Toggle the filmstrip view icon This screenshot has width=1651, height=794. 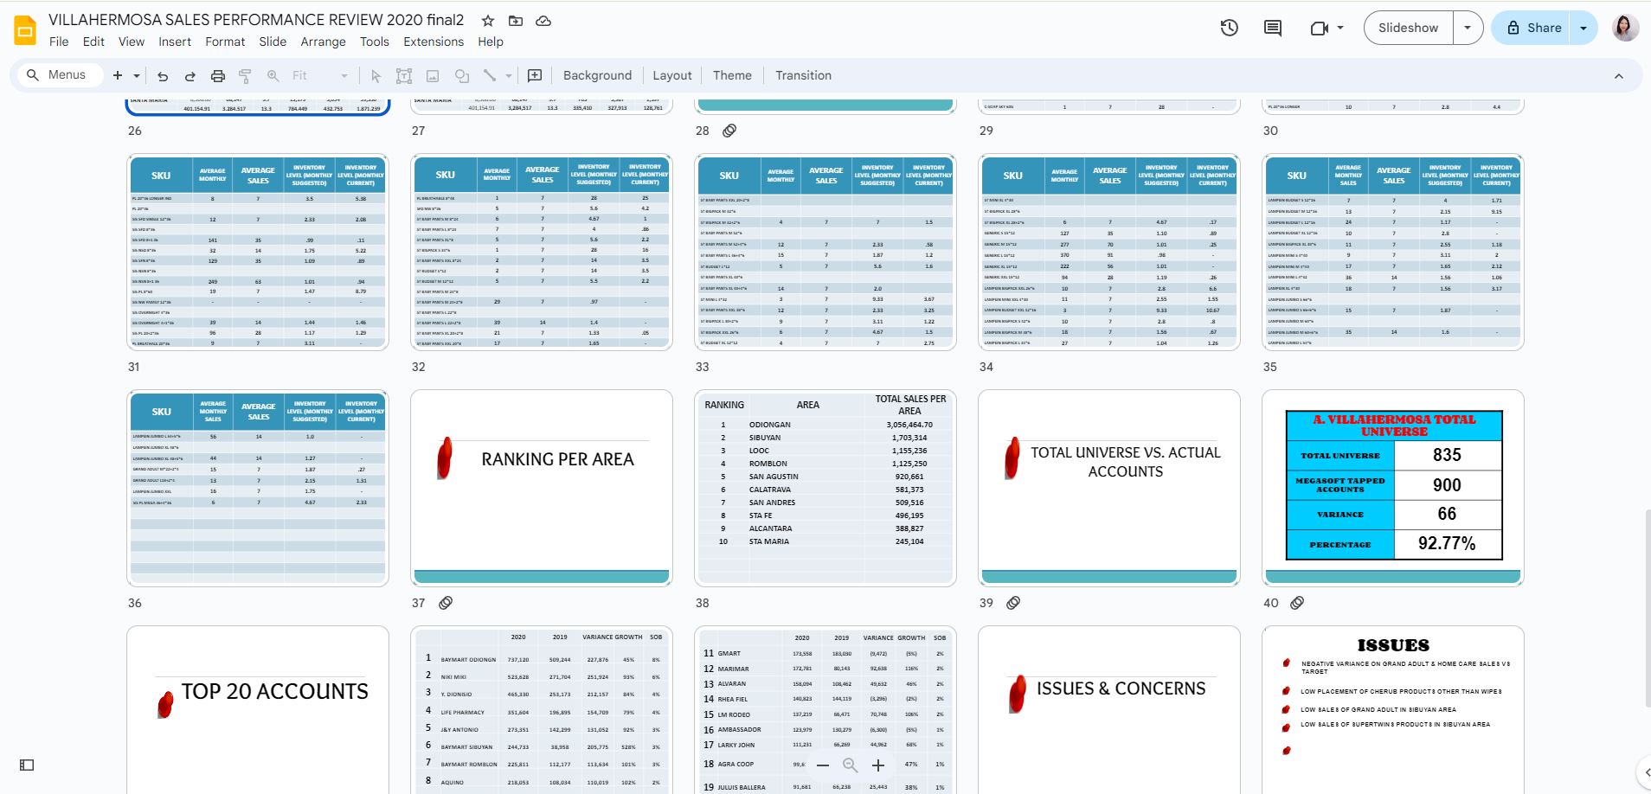click(27, 765)
